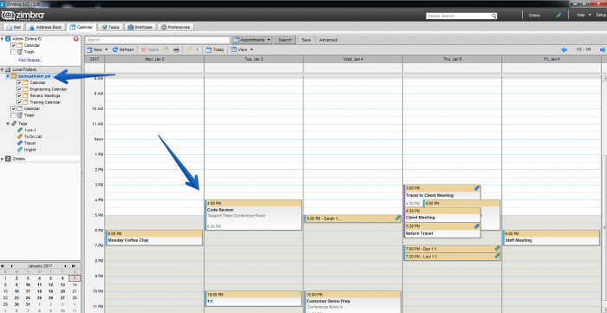The height and width of the screenshot is (313, 607).
Task: Uncheck the Review Meetings calendar checkbox
Action: tap(19, 96)
